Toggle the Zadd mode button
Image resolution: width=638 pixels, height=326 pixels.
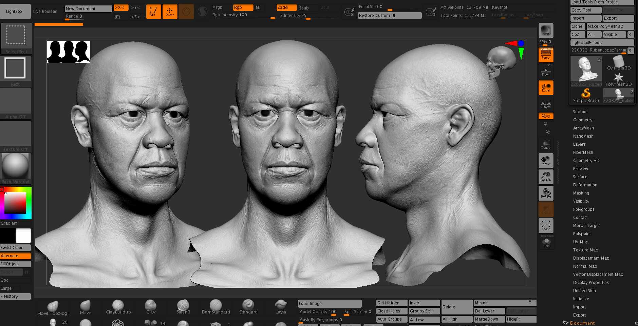(x=286, y=7)
